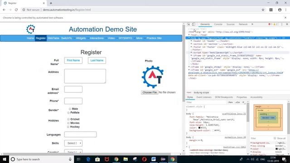Dismiss the automated test software notification bar
Screen dimensions: 290x163
point(285,18)
